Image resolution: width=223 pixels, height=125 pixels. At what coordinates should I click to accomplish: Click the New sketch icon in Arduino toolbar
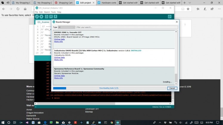tap(47, 17)
